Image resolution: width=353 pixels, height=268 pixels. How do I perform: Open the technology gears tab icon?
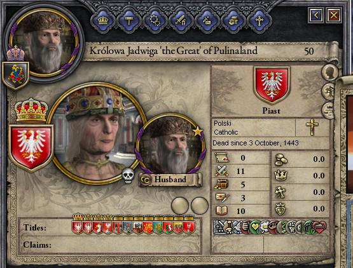(155, 21)
